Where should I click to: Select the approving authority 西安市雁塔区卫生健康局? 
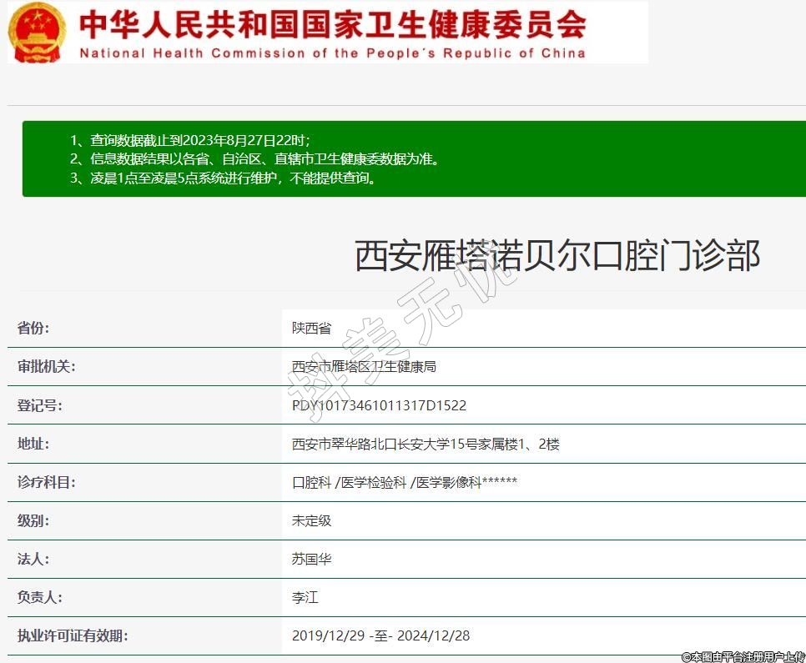364,366
